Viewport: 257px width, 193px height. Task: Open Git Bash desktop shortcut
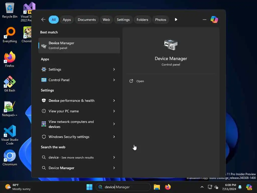point(10,84)
